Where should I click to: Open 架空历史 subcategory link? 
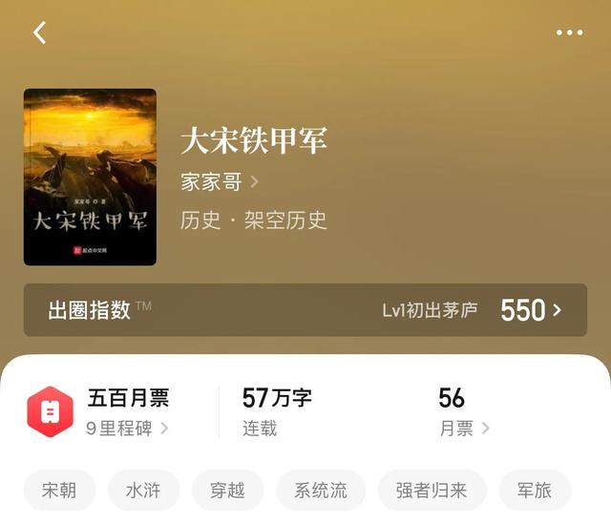285,220
